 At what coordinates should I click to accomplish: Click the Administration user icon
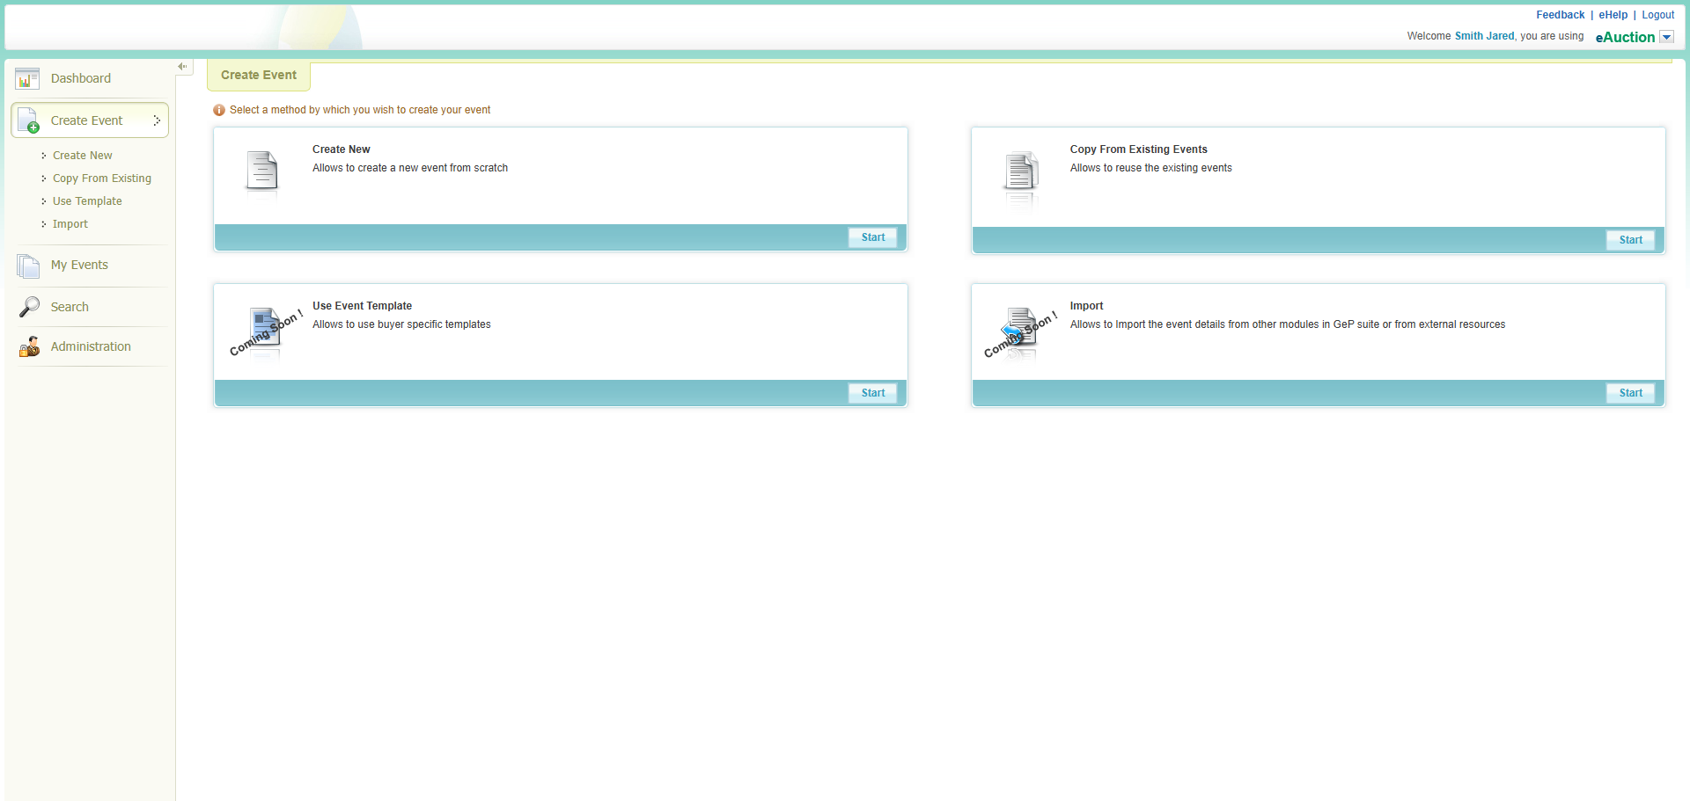click(29, 346)
